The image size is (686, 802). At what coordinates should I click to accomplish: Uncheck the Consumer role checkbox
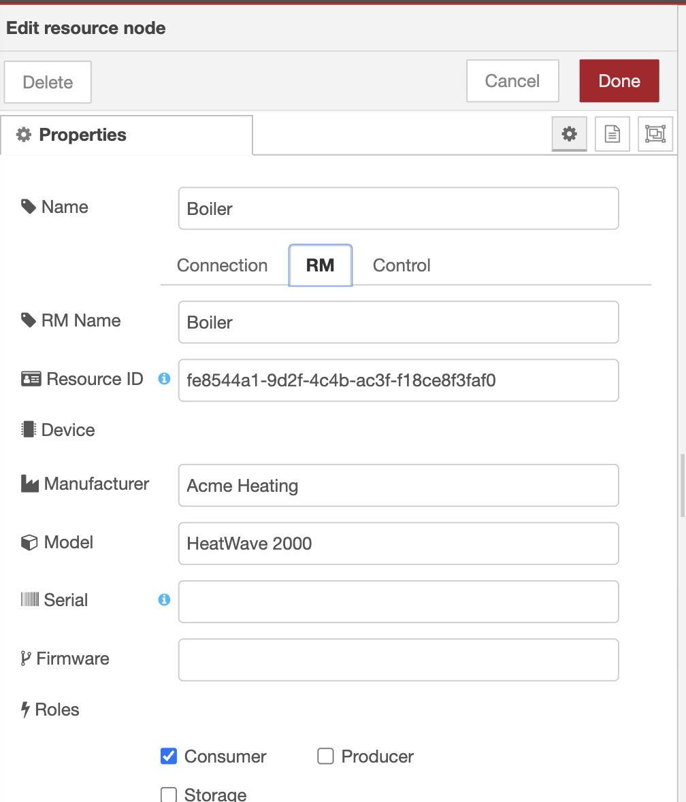tap(169, 756)
